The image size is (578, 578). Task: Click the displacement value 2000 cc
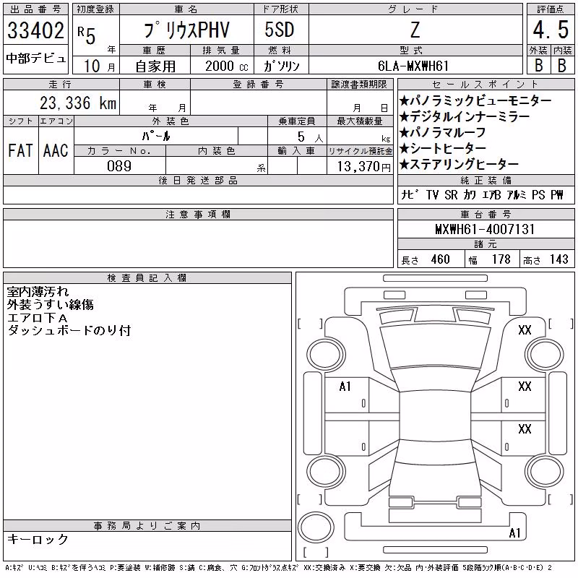(227, 66)
